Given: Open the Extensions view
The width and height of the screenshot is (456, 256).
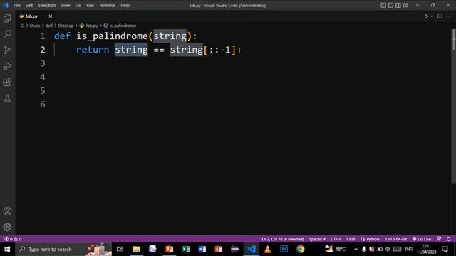Looking at the screenshot, I should click(x=7, y=82).
